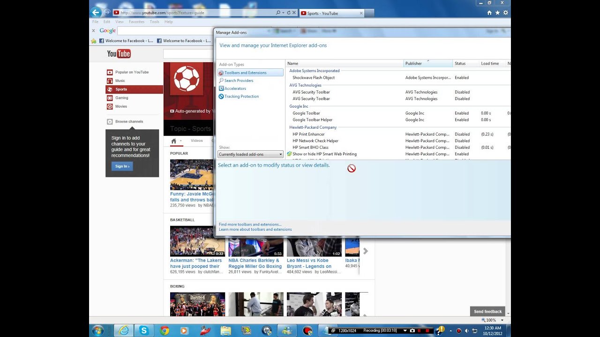Viewport: 600px width, 337px height.
Task: Sort add-ons by the Status column
Action: click(465, 63)
